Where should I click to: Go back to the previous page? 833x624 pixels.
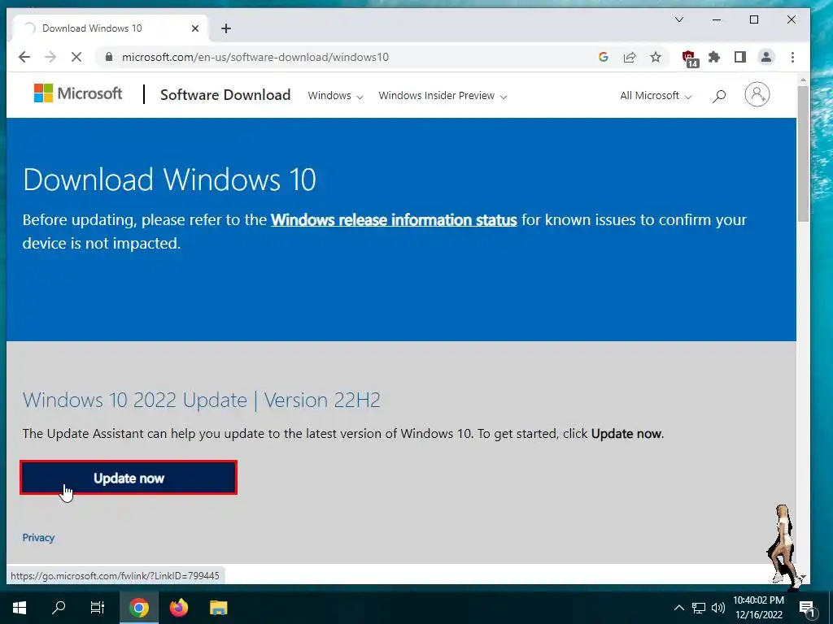tap(24, 58)
